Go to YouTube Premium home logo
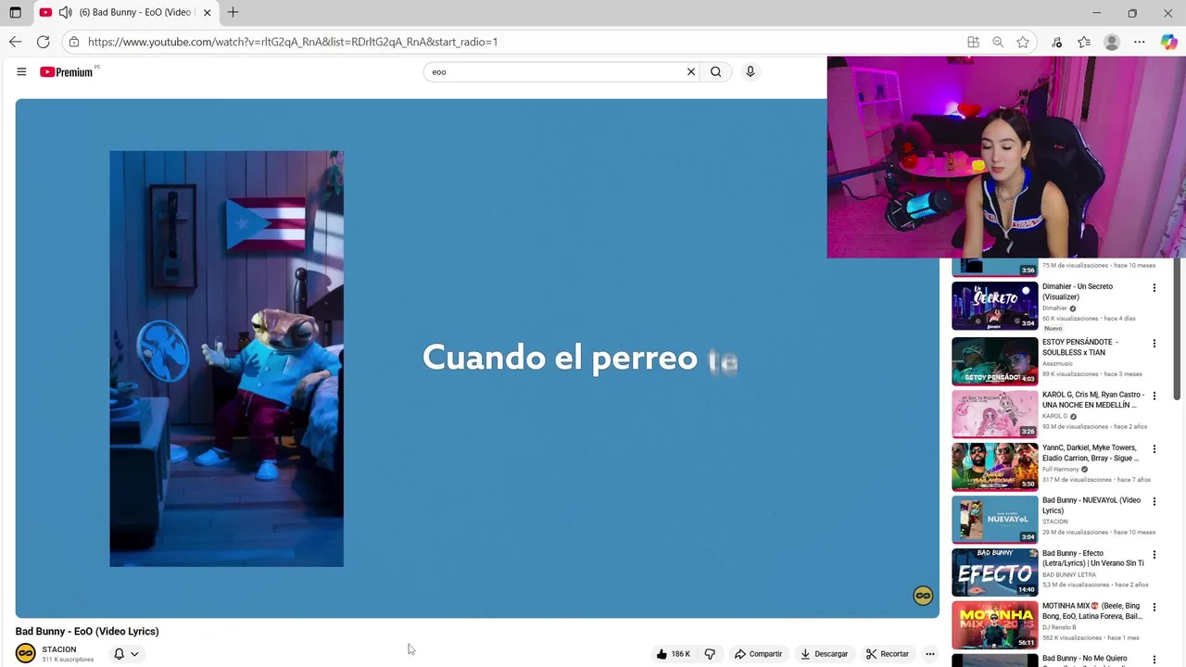This screenshot has width=1186, height=667. click(67, 72)
